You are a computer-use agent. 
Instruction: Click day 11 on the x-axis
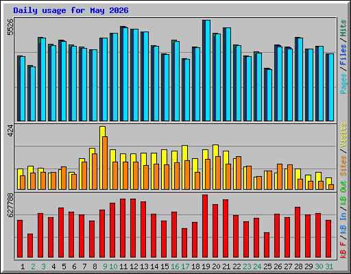[123, 266]
